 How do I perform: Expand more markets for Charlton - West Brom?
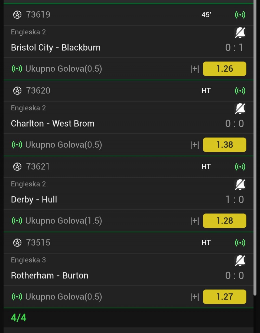[194, 145]
